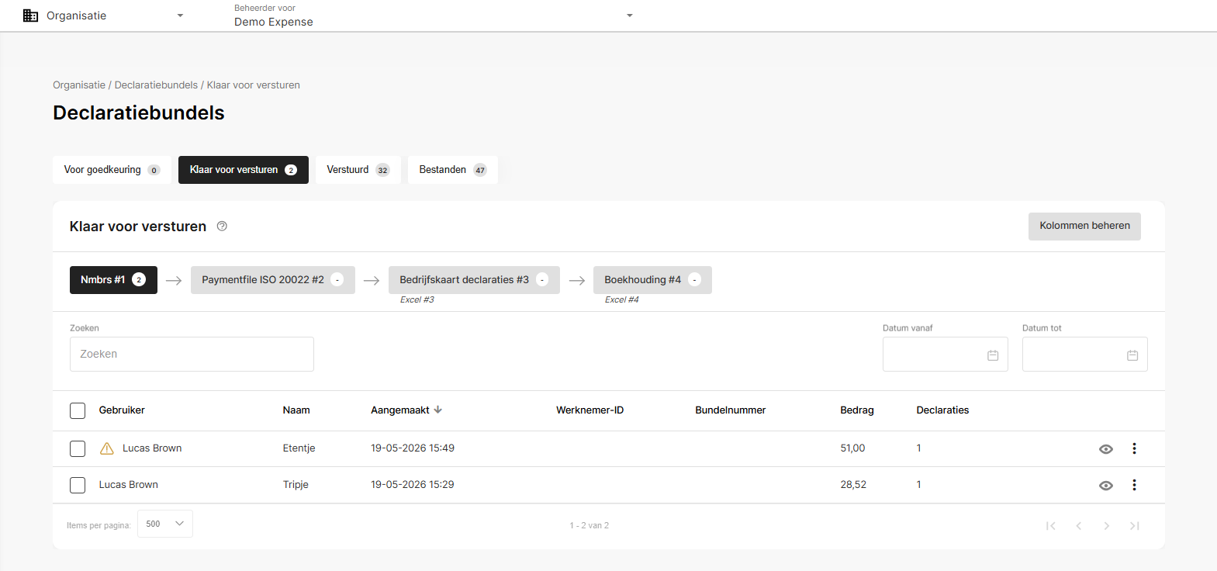Tick the checkbox for Tripje row
The height and width of the screenshot is (571, 1217).
pyautogui.click(x=78, y=485)
